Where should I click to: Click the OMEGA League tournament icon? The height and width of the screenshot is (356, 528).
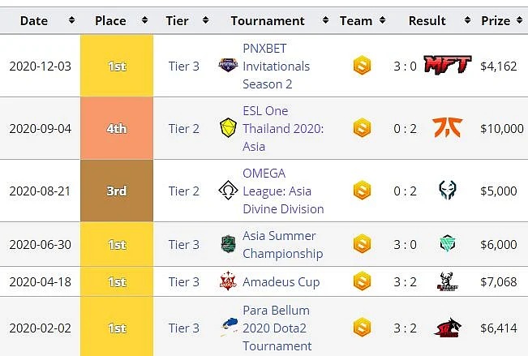228,190
